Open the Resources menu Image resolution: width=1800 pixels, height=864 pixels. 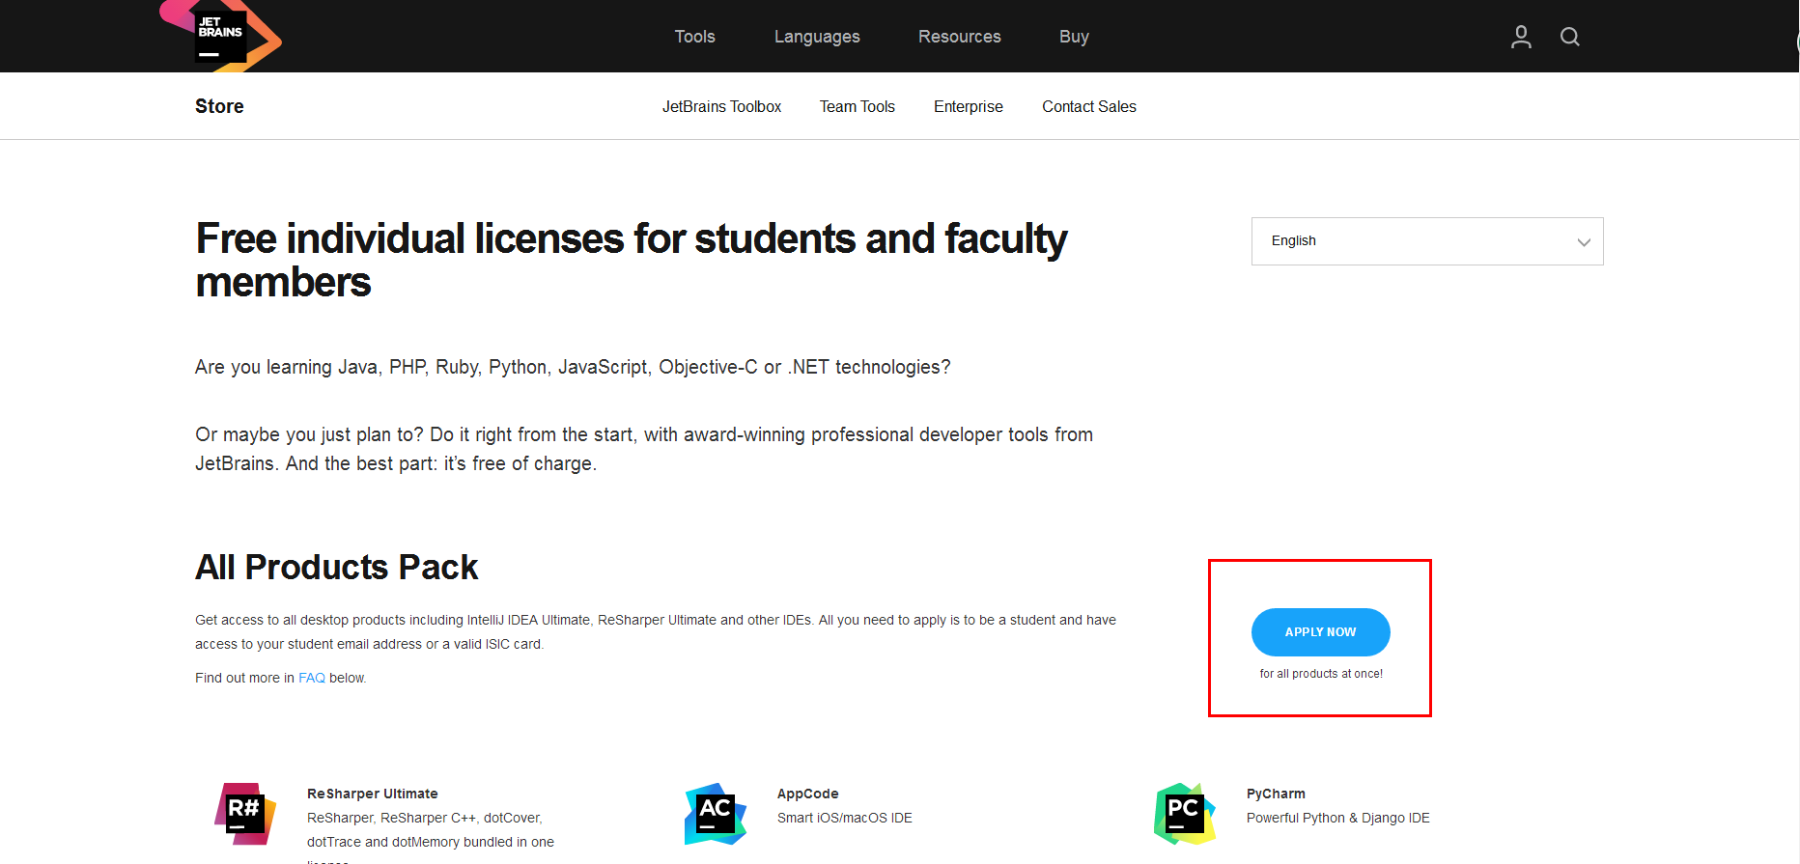point(960,37)
